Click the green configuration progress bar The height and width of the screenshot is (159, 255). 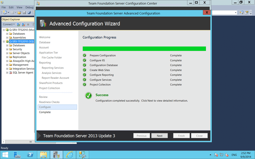pyautogui.click(x=144, y=49)
